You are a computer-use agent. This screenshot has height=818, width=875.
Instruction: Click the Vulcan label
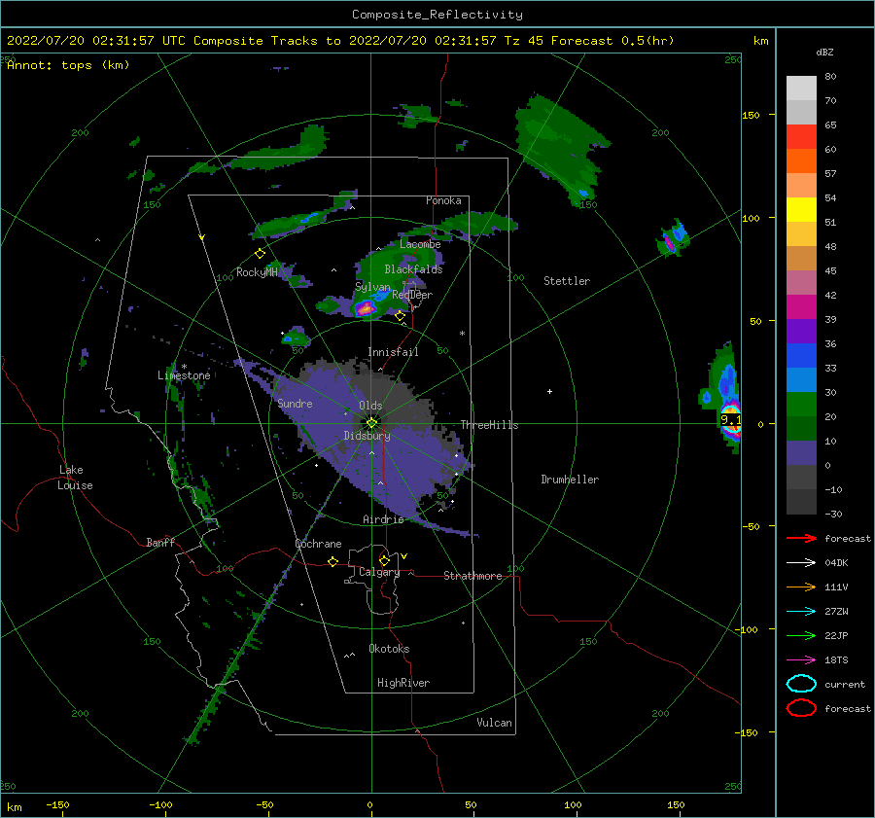(x=495, y=723)
